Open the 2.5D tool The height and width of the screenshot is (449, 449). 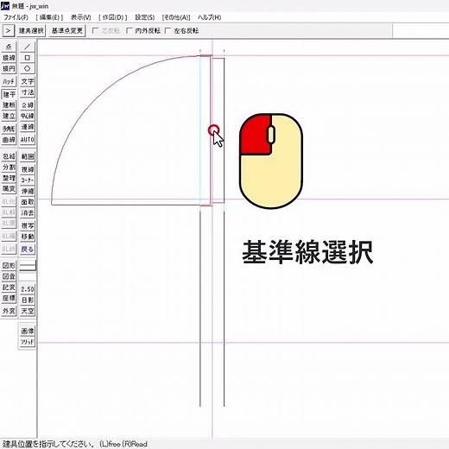28,289
